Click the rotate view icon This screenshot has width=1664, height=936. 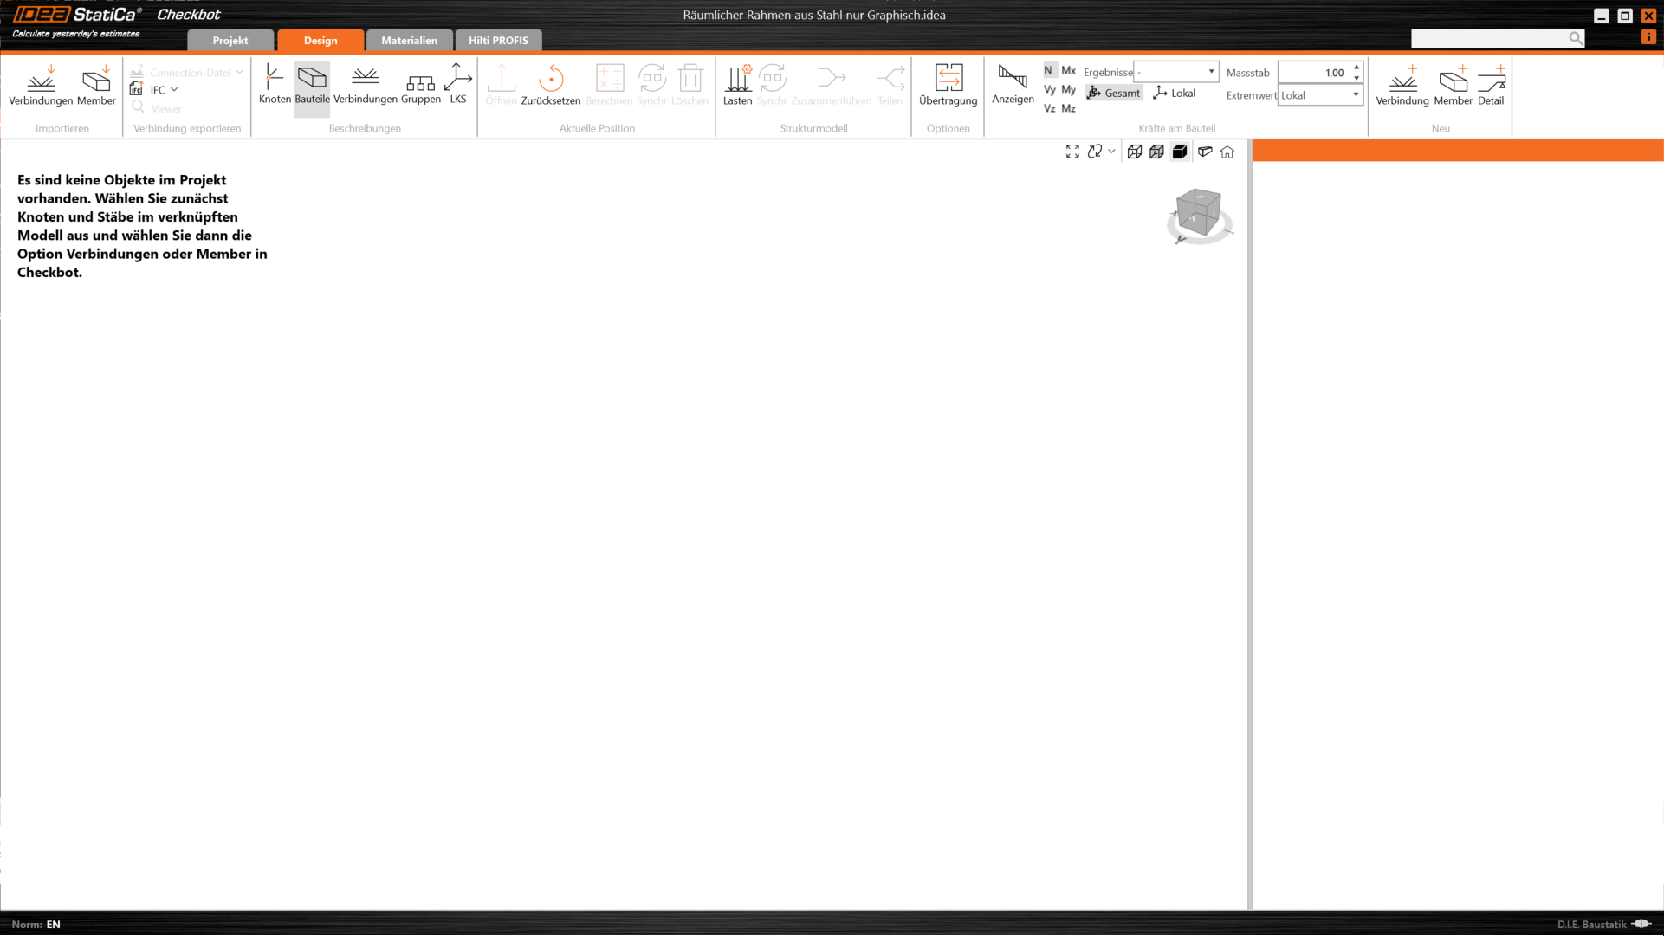coord(1095,152)
